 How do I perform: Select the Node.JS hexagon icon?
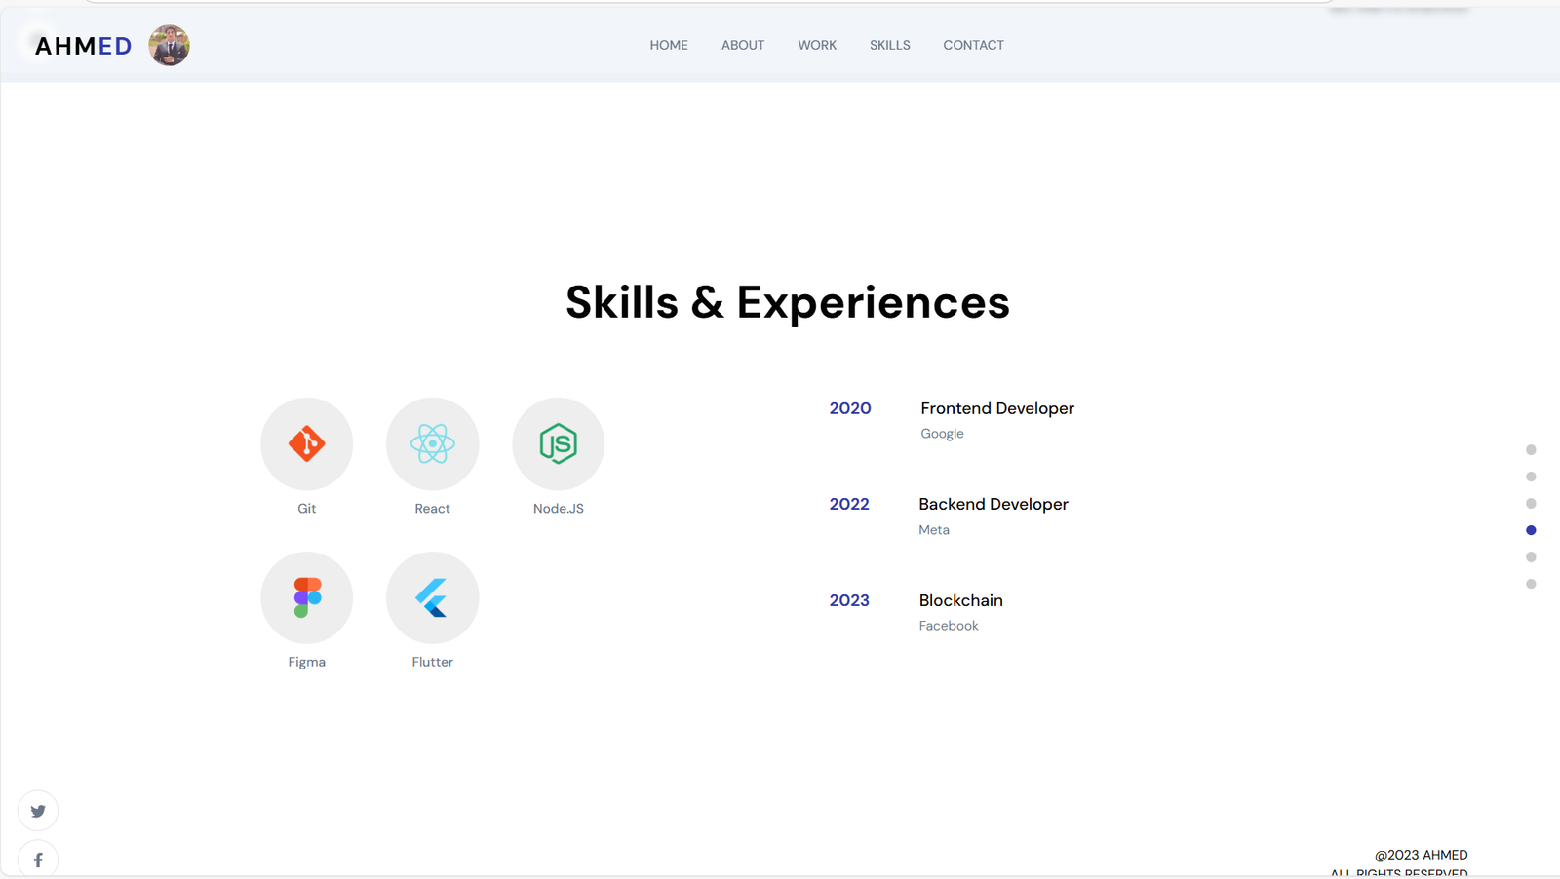[558, 444]
